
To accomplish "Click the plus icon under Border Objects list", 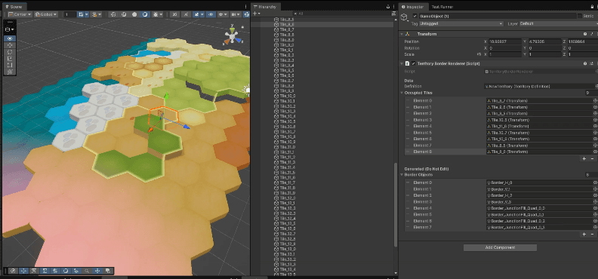I will tap(584, 235).
